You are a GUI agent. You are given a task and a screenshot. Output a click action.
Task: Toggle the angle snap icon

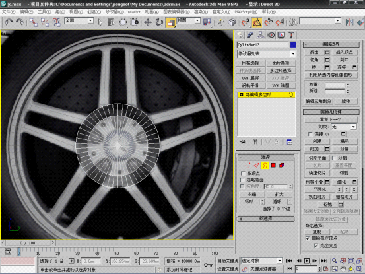(x=257, y=22)
